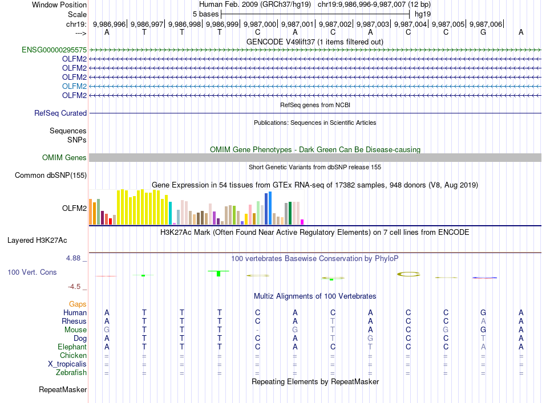
Task: Click the OMIM Genes track label
Action: coord(64,158)
